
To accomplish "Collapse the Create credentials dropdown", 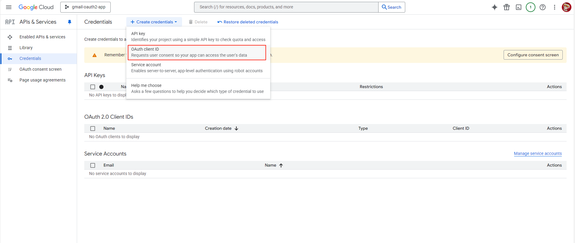I will 154,22.
